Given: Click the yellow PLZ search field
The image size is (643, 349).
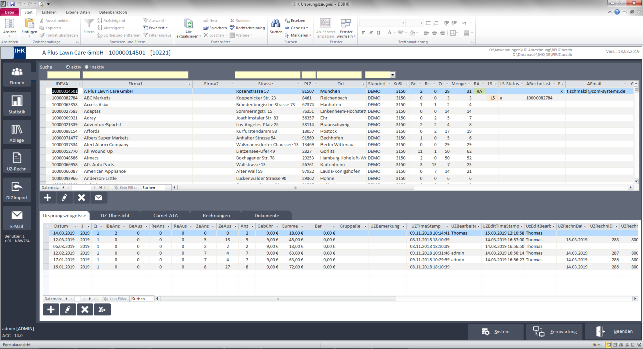Looking at the screenshot, I should 309,75.
